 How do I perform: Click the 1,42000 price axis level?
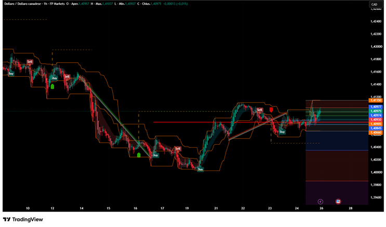click(377, 47)
